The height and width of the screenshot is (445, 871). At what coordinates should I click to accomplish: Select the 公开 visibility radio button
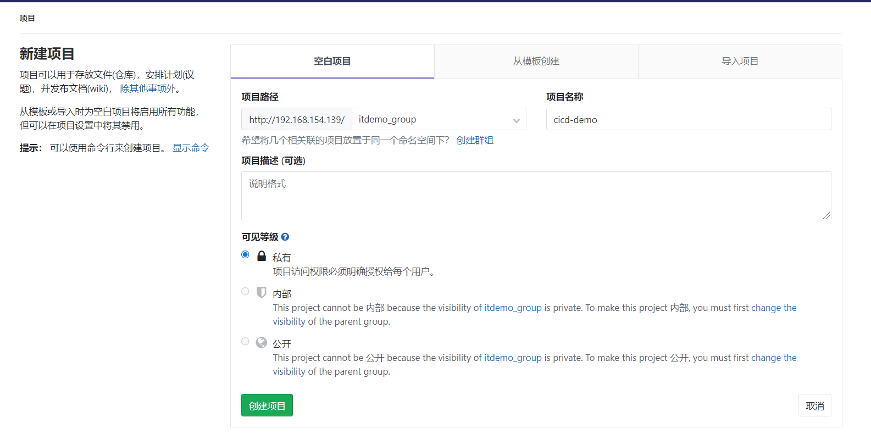coord(245,341)
